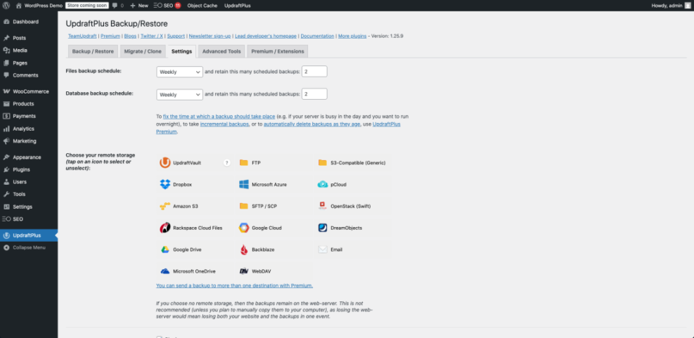Select the Amazon S3 storage icon

(165, 206)
